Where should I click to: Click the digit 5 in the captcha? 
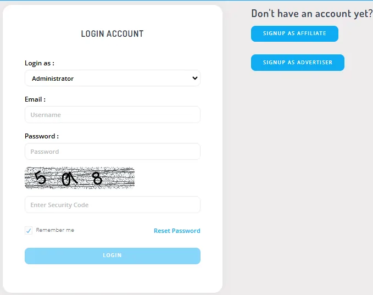[x=41, y=177]
